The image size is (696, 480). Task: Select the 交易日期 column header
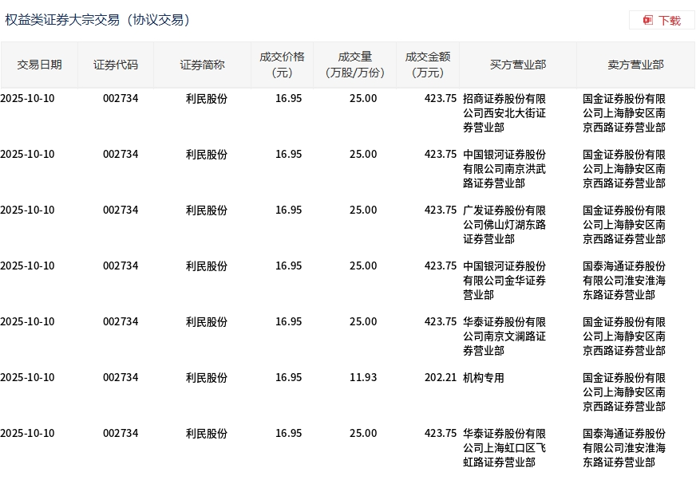39,65
